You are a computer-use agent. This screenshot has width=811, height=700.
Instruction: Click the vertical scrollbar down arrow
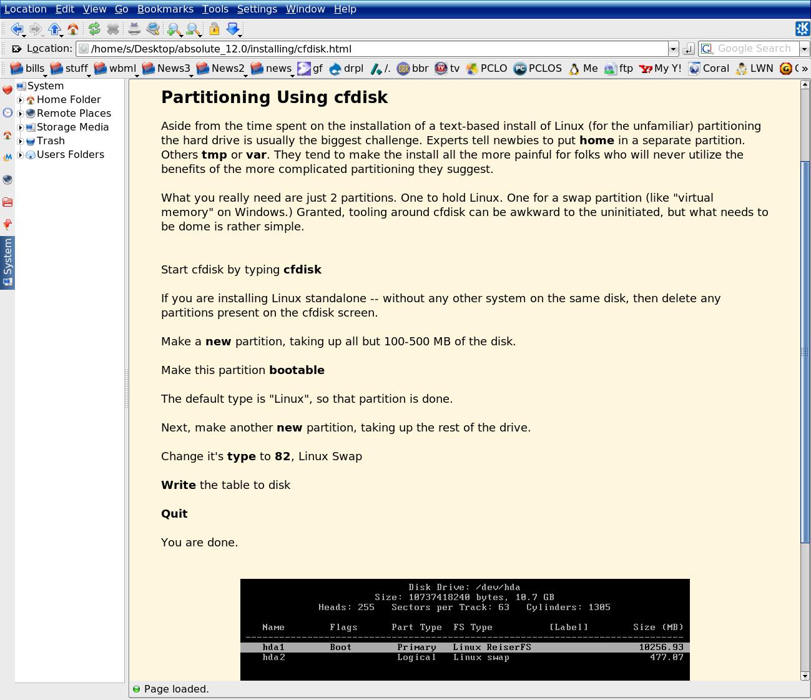coord(805,676)
